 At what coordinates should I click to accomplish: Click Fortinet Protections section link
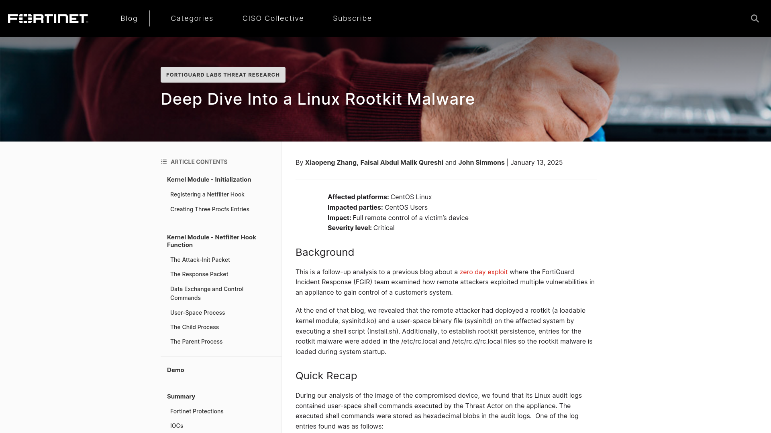click(x=197, y=411)
